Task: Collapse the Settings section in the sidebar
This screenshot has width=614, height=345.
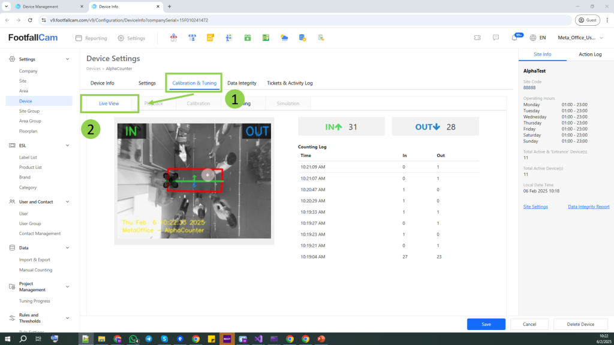Action: click(x=42, y=60)
